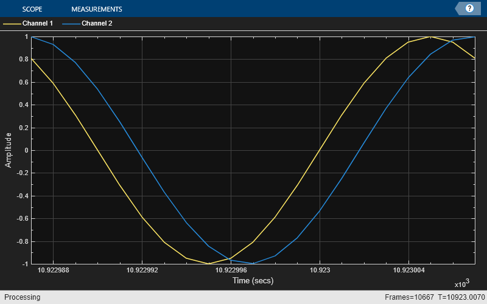Click the y-axis tick label -0.2
The width and height of the screenshot is (487, 304).
23,173
